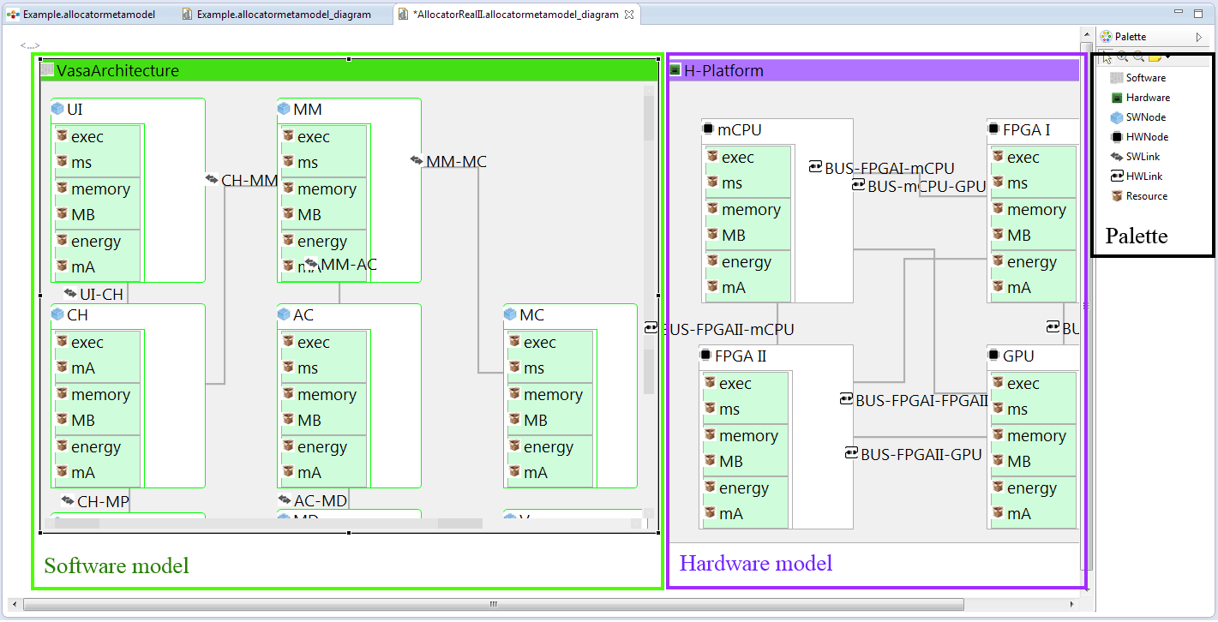Select the Software palette tool
Image resolution: width=1218 pixels, height=622 pixels.
click(1137, 78)
